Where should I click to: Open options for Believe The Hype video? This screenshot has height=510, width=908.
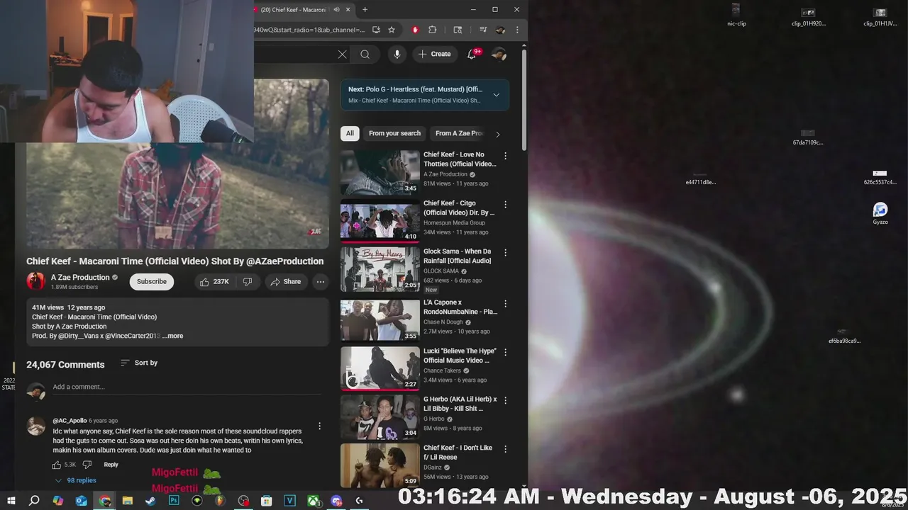[506, 352]
